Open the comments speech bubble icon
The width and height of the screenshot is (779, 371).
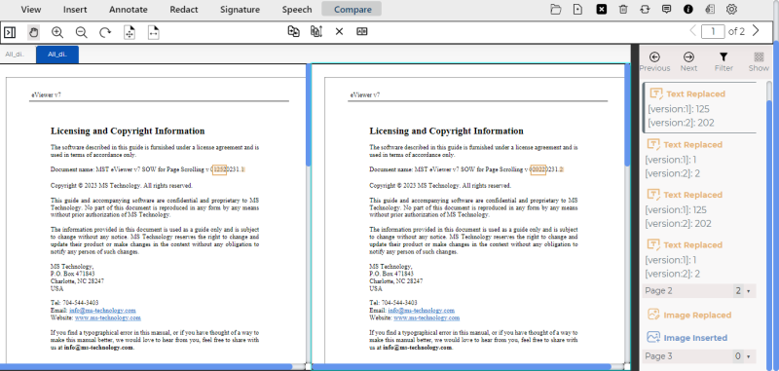667,10
